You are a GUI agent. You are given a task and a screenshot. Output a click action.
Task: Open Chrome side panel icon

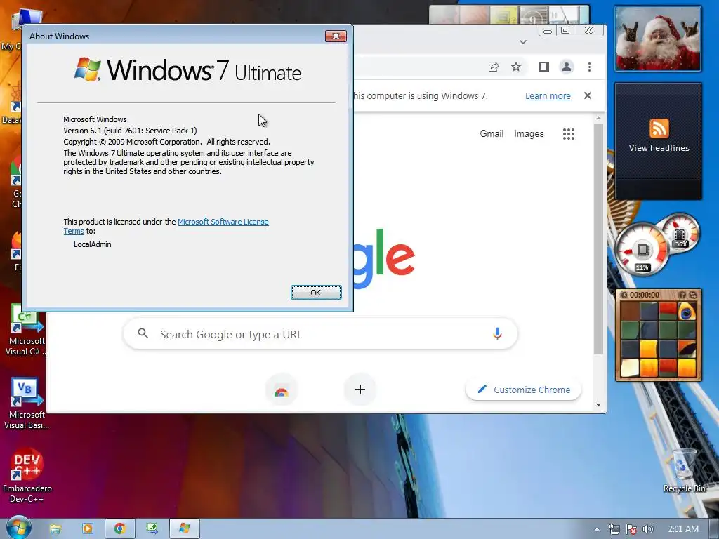click(x=544, y=67)
